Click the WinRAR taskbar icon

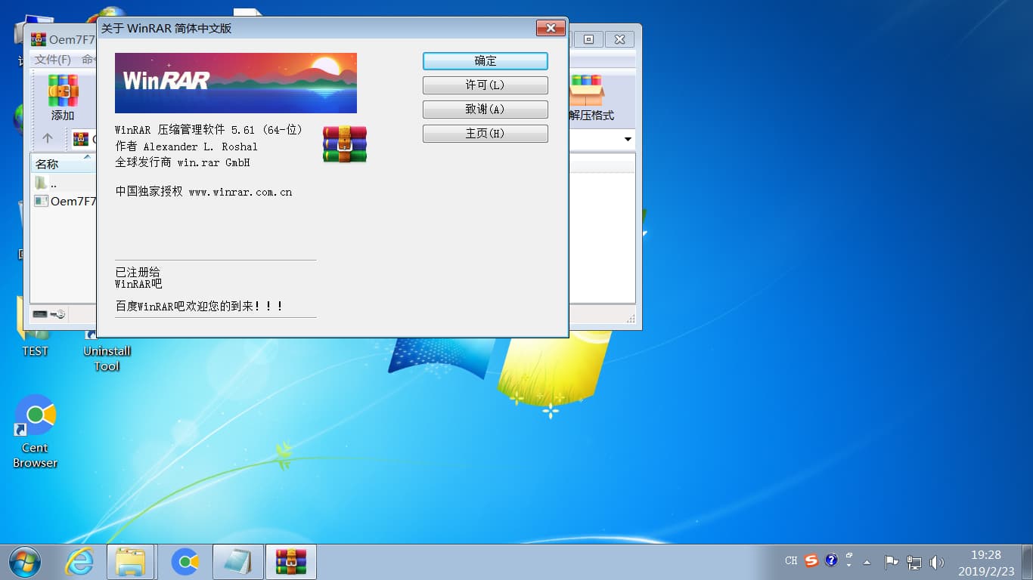click(290, 562)
